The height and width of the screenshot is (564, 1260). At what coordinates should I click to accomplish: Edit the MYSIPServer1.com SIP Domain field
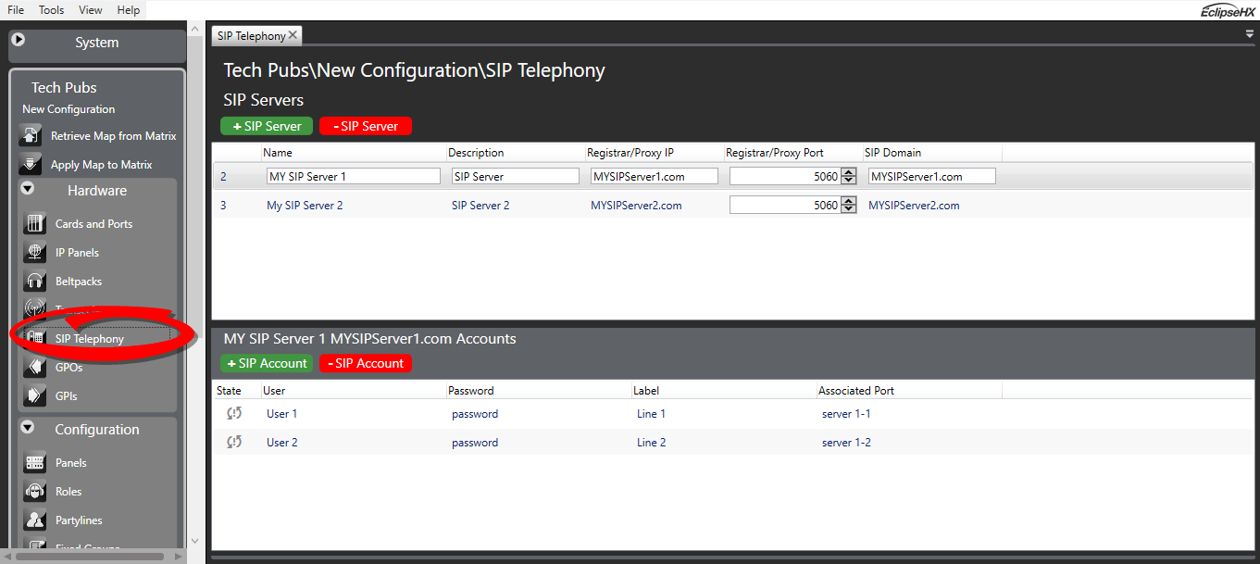931,176
